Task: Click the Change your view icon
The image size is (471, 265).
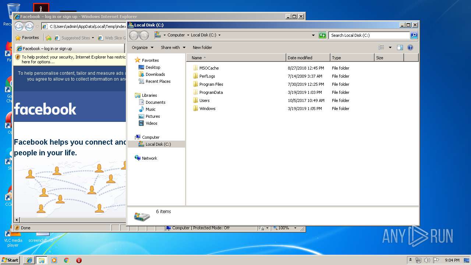Action: coord(381,47)
